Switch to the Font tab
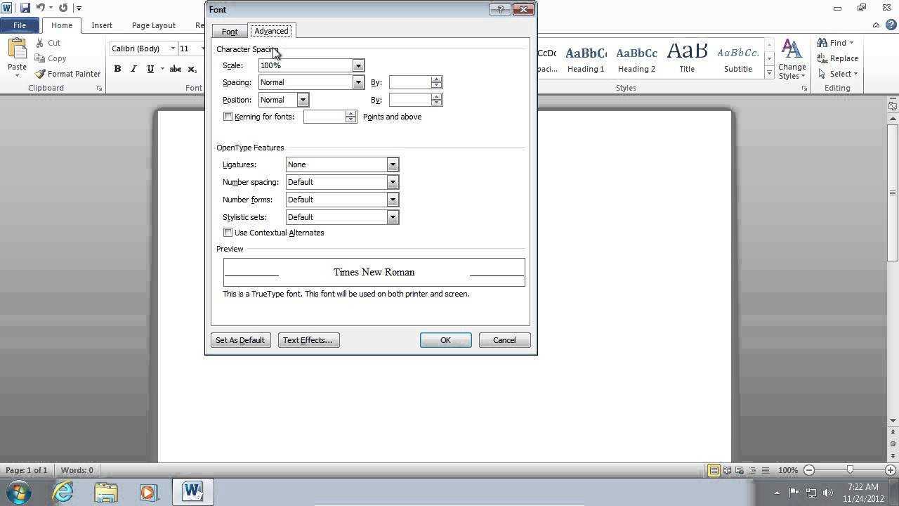 pos(229,30)
